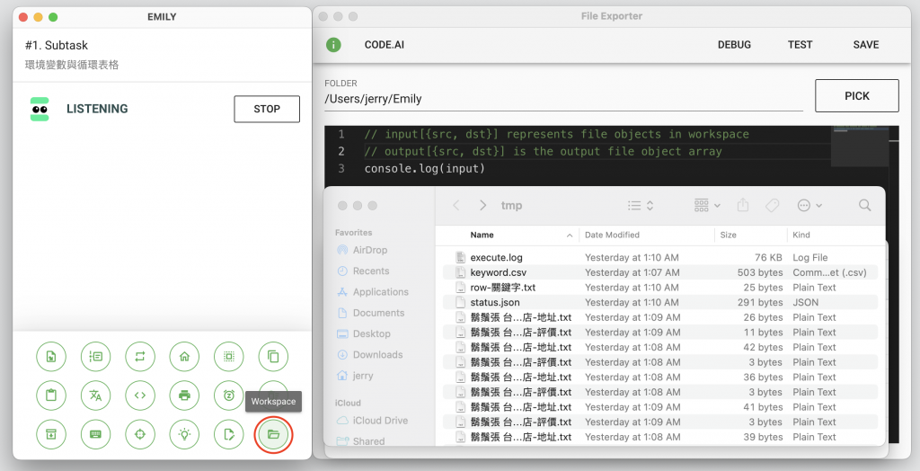920x471 pixels.
Task: Click the copy pages icon in Emily
Action: pyautogui.click(x=273, y=357)
